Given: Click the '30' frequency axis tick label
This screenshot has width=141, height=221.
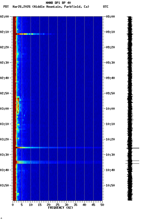Looking at the screenshot, I should tap(66, 205).
